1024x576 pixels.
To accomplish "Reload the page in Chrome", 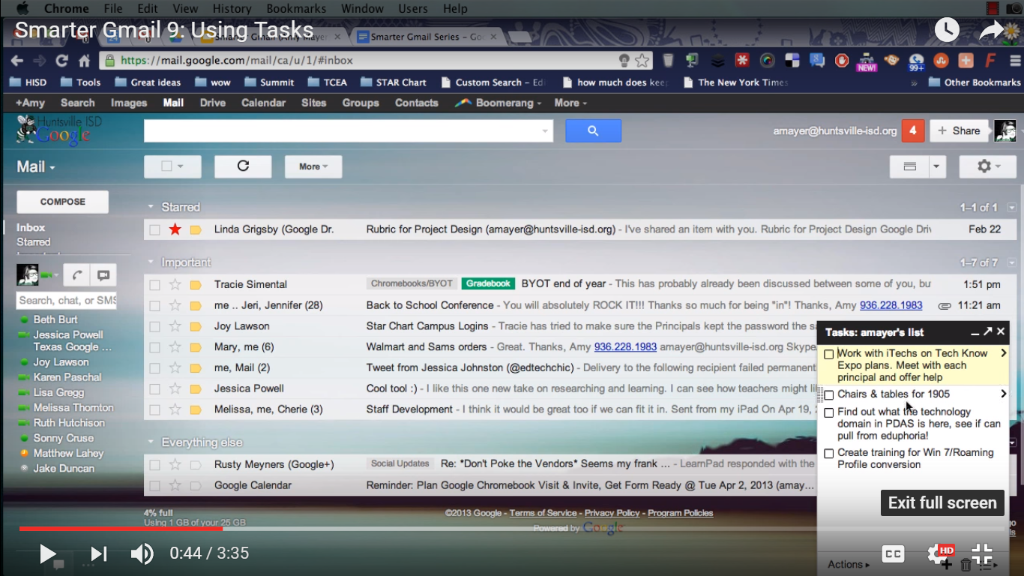I will click(x=62, y=61).
